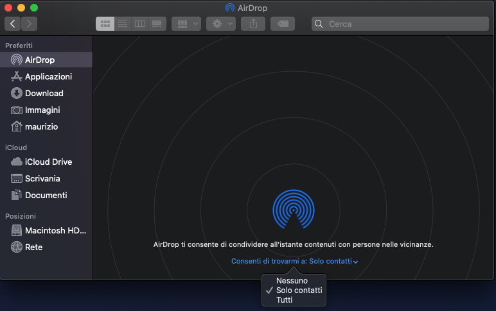Click the AirDrop description text

(x=293, y=244)
